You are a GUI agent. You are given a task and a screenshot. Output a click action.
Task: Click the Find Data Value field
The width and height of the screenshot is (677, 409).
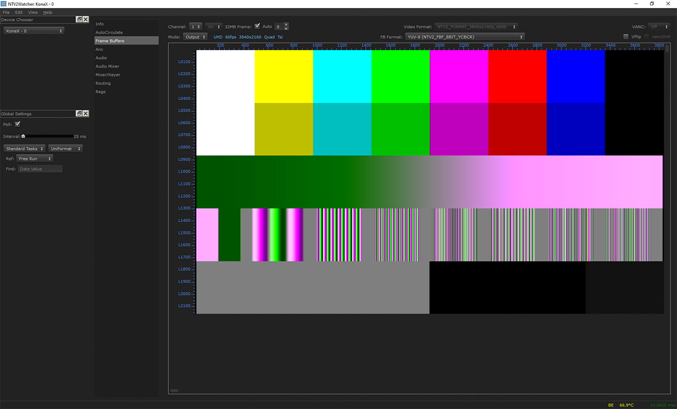click(x=40, y=169)
